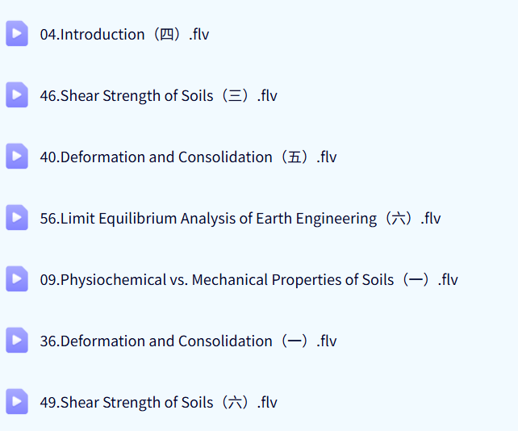Choose Deformation and Consolidation part 五
This screenshot has height=431, width=518.
[x=188, y=157]
